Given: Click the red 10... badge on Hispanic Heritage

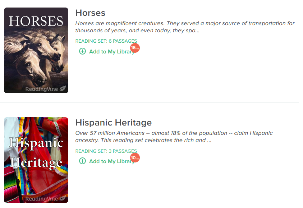Looking at the screenshot, I should [x=135, y=158].
